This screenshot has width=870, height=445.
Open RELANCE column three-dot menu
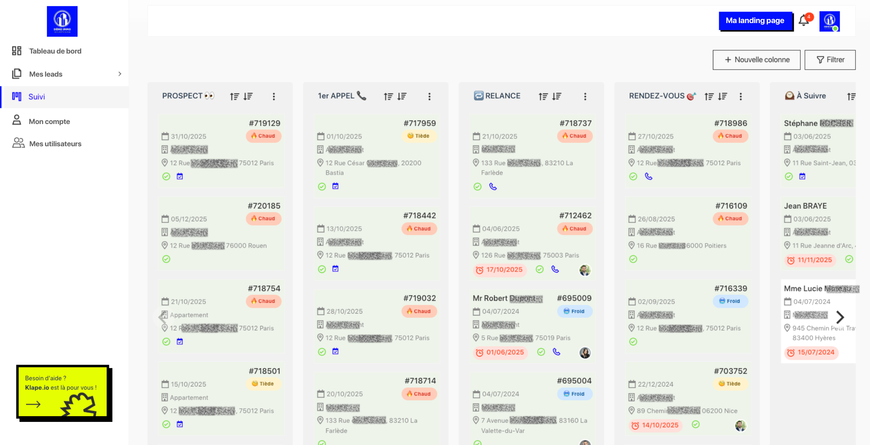pos(585,96)
